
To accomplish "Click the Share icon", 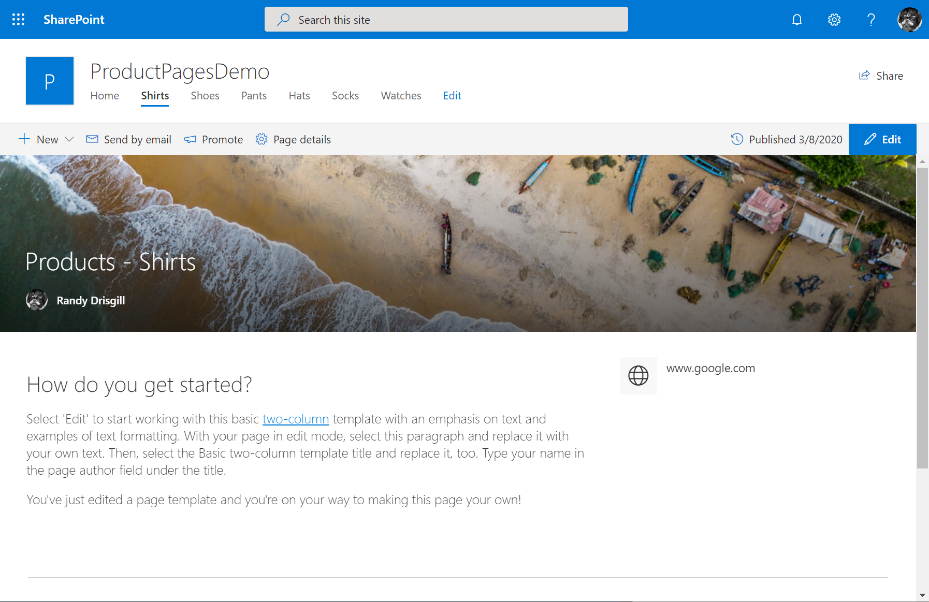I will point(864,76).
